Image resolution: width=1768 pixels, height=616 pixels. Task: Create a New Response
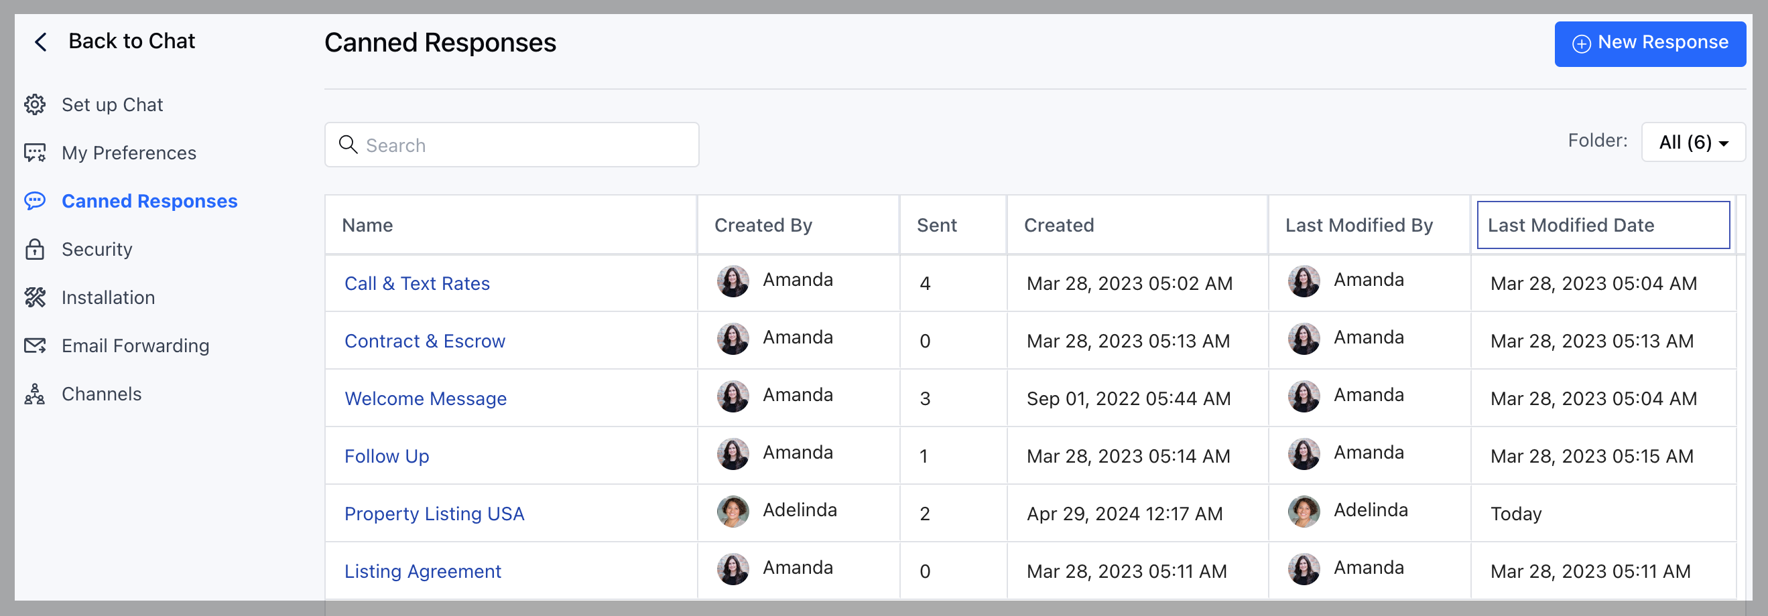tap(1649, 44)
